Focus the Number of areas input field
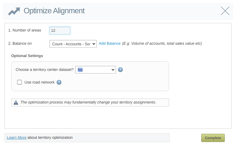Viewport: 236px width, 147px height. pos(60,31)
